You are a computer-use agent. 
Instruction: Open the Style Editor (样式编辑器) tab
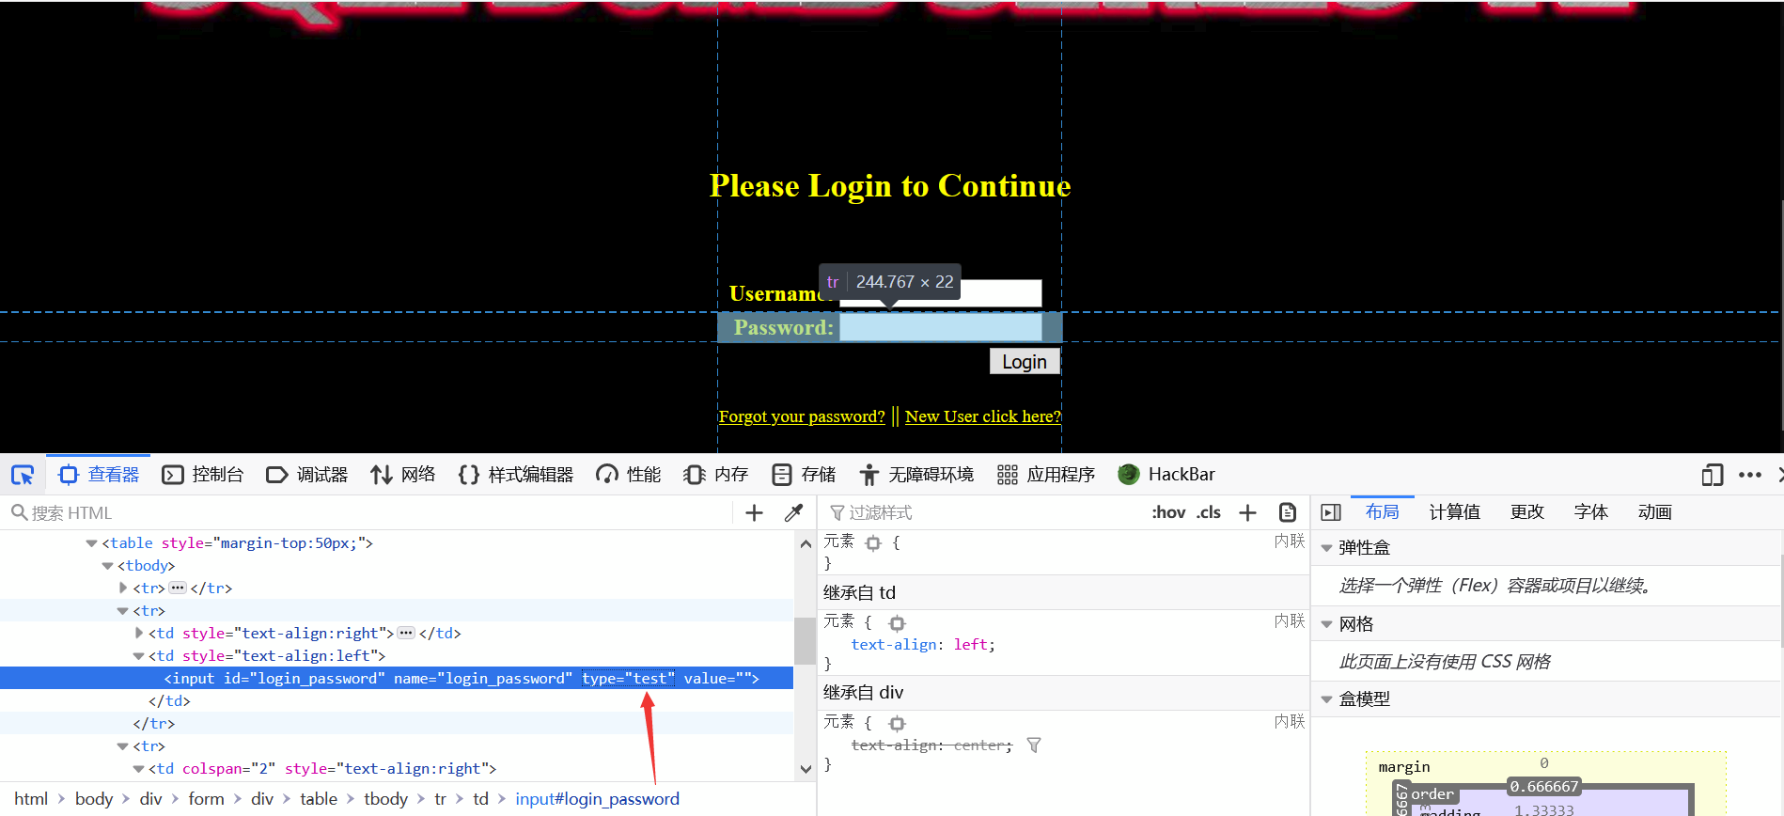(x=516, y=475)
